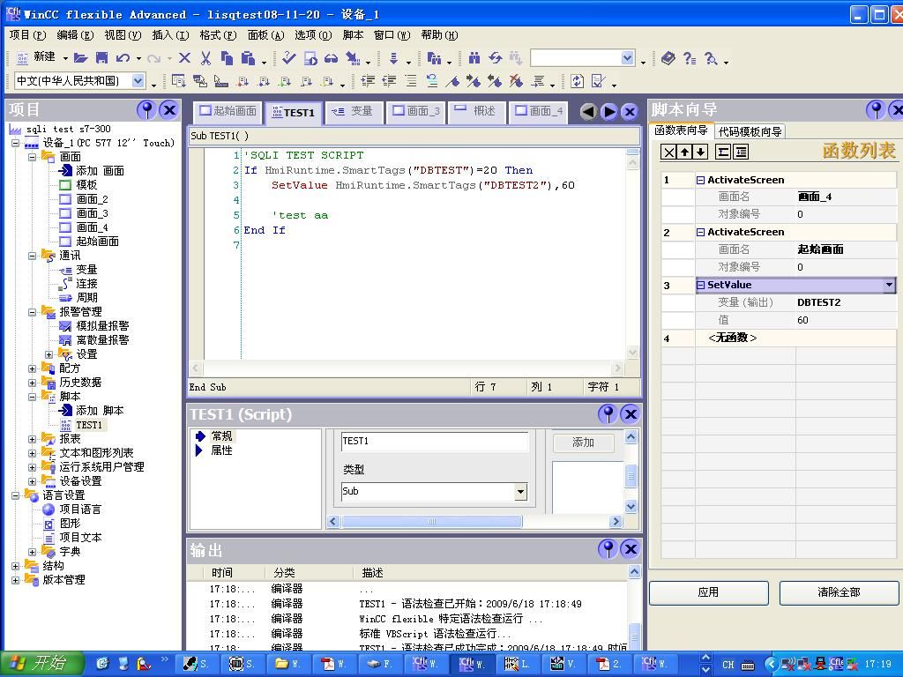The width and height of the screenshot is (903, 677).
Task: Click the transfer download arrow icon
Action: click(394, 58)
